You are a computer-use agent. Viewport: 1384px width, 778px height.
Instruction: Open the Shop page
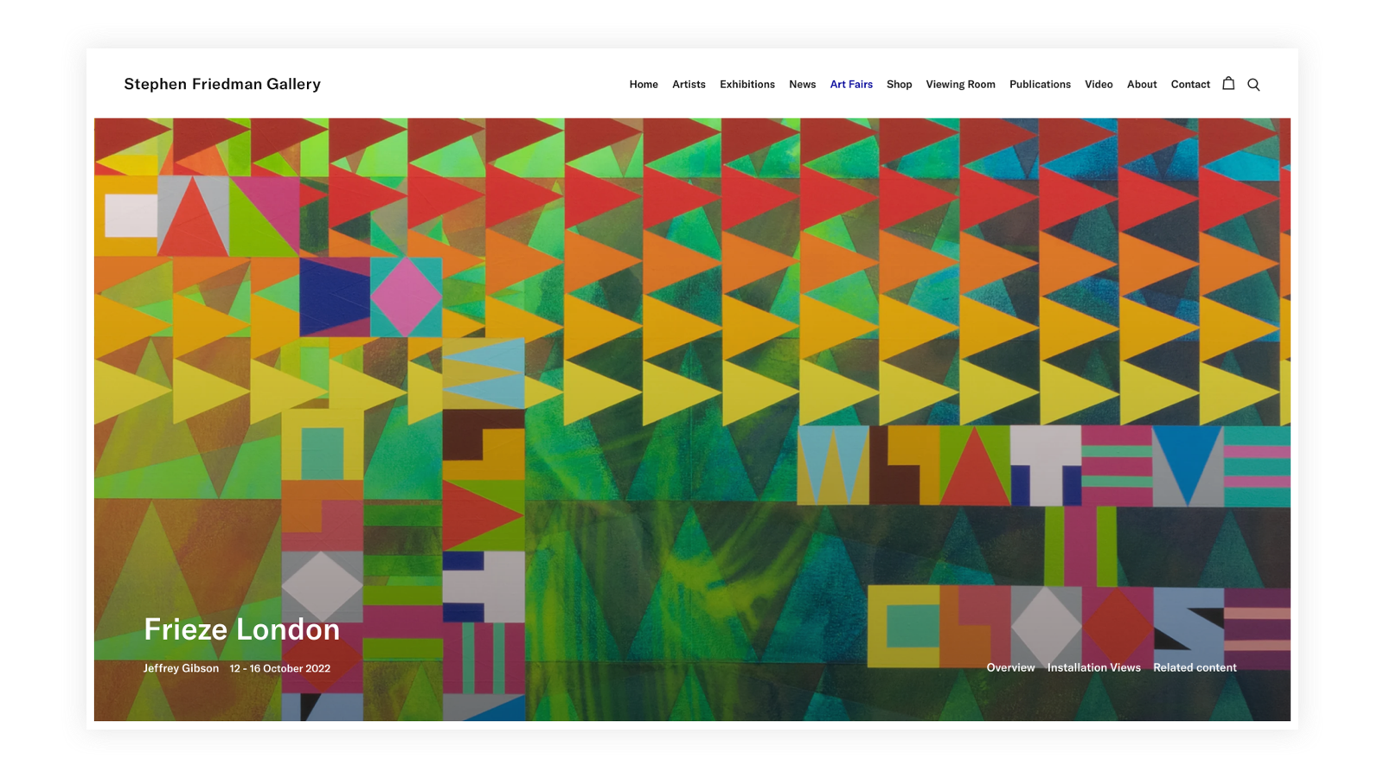(x=899, y=85)
